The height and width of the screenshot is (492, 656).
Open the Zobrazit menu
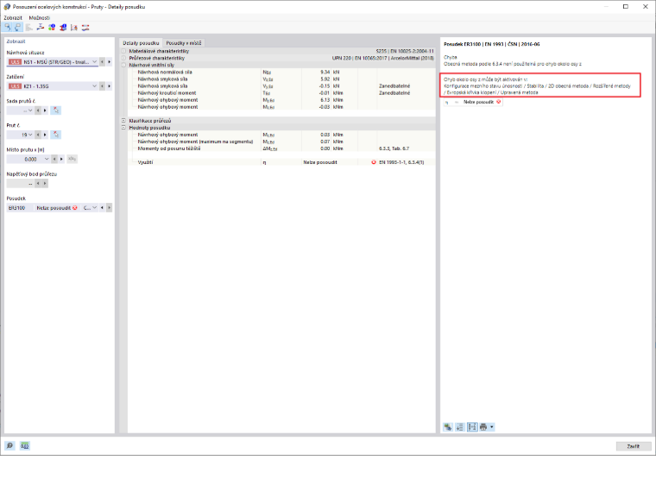(13, 17)
